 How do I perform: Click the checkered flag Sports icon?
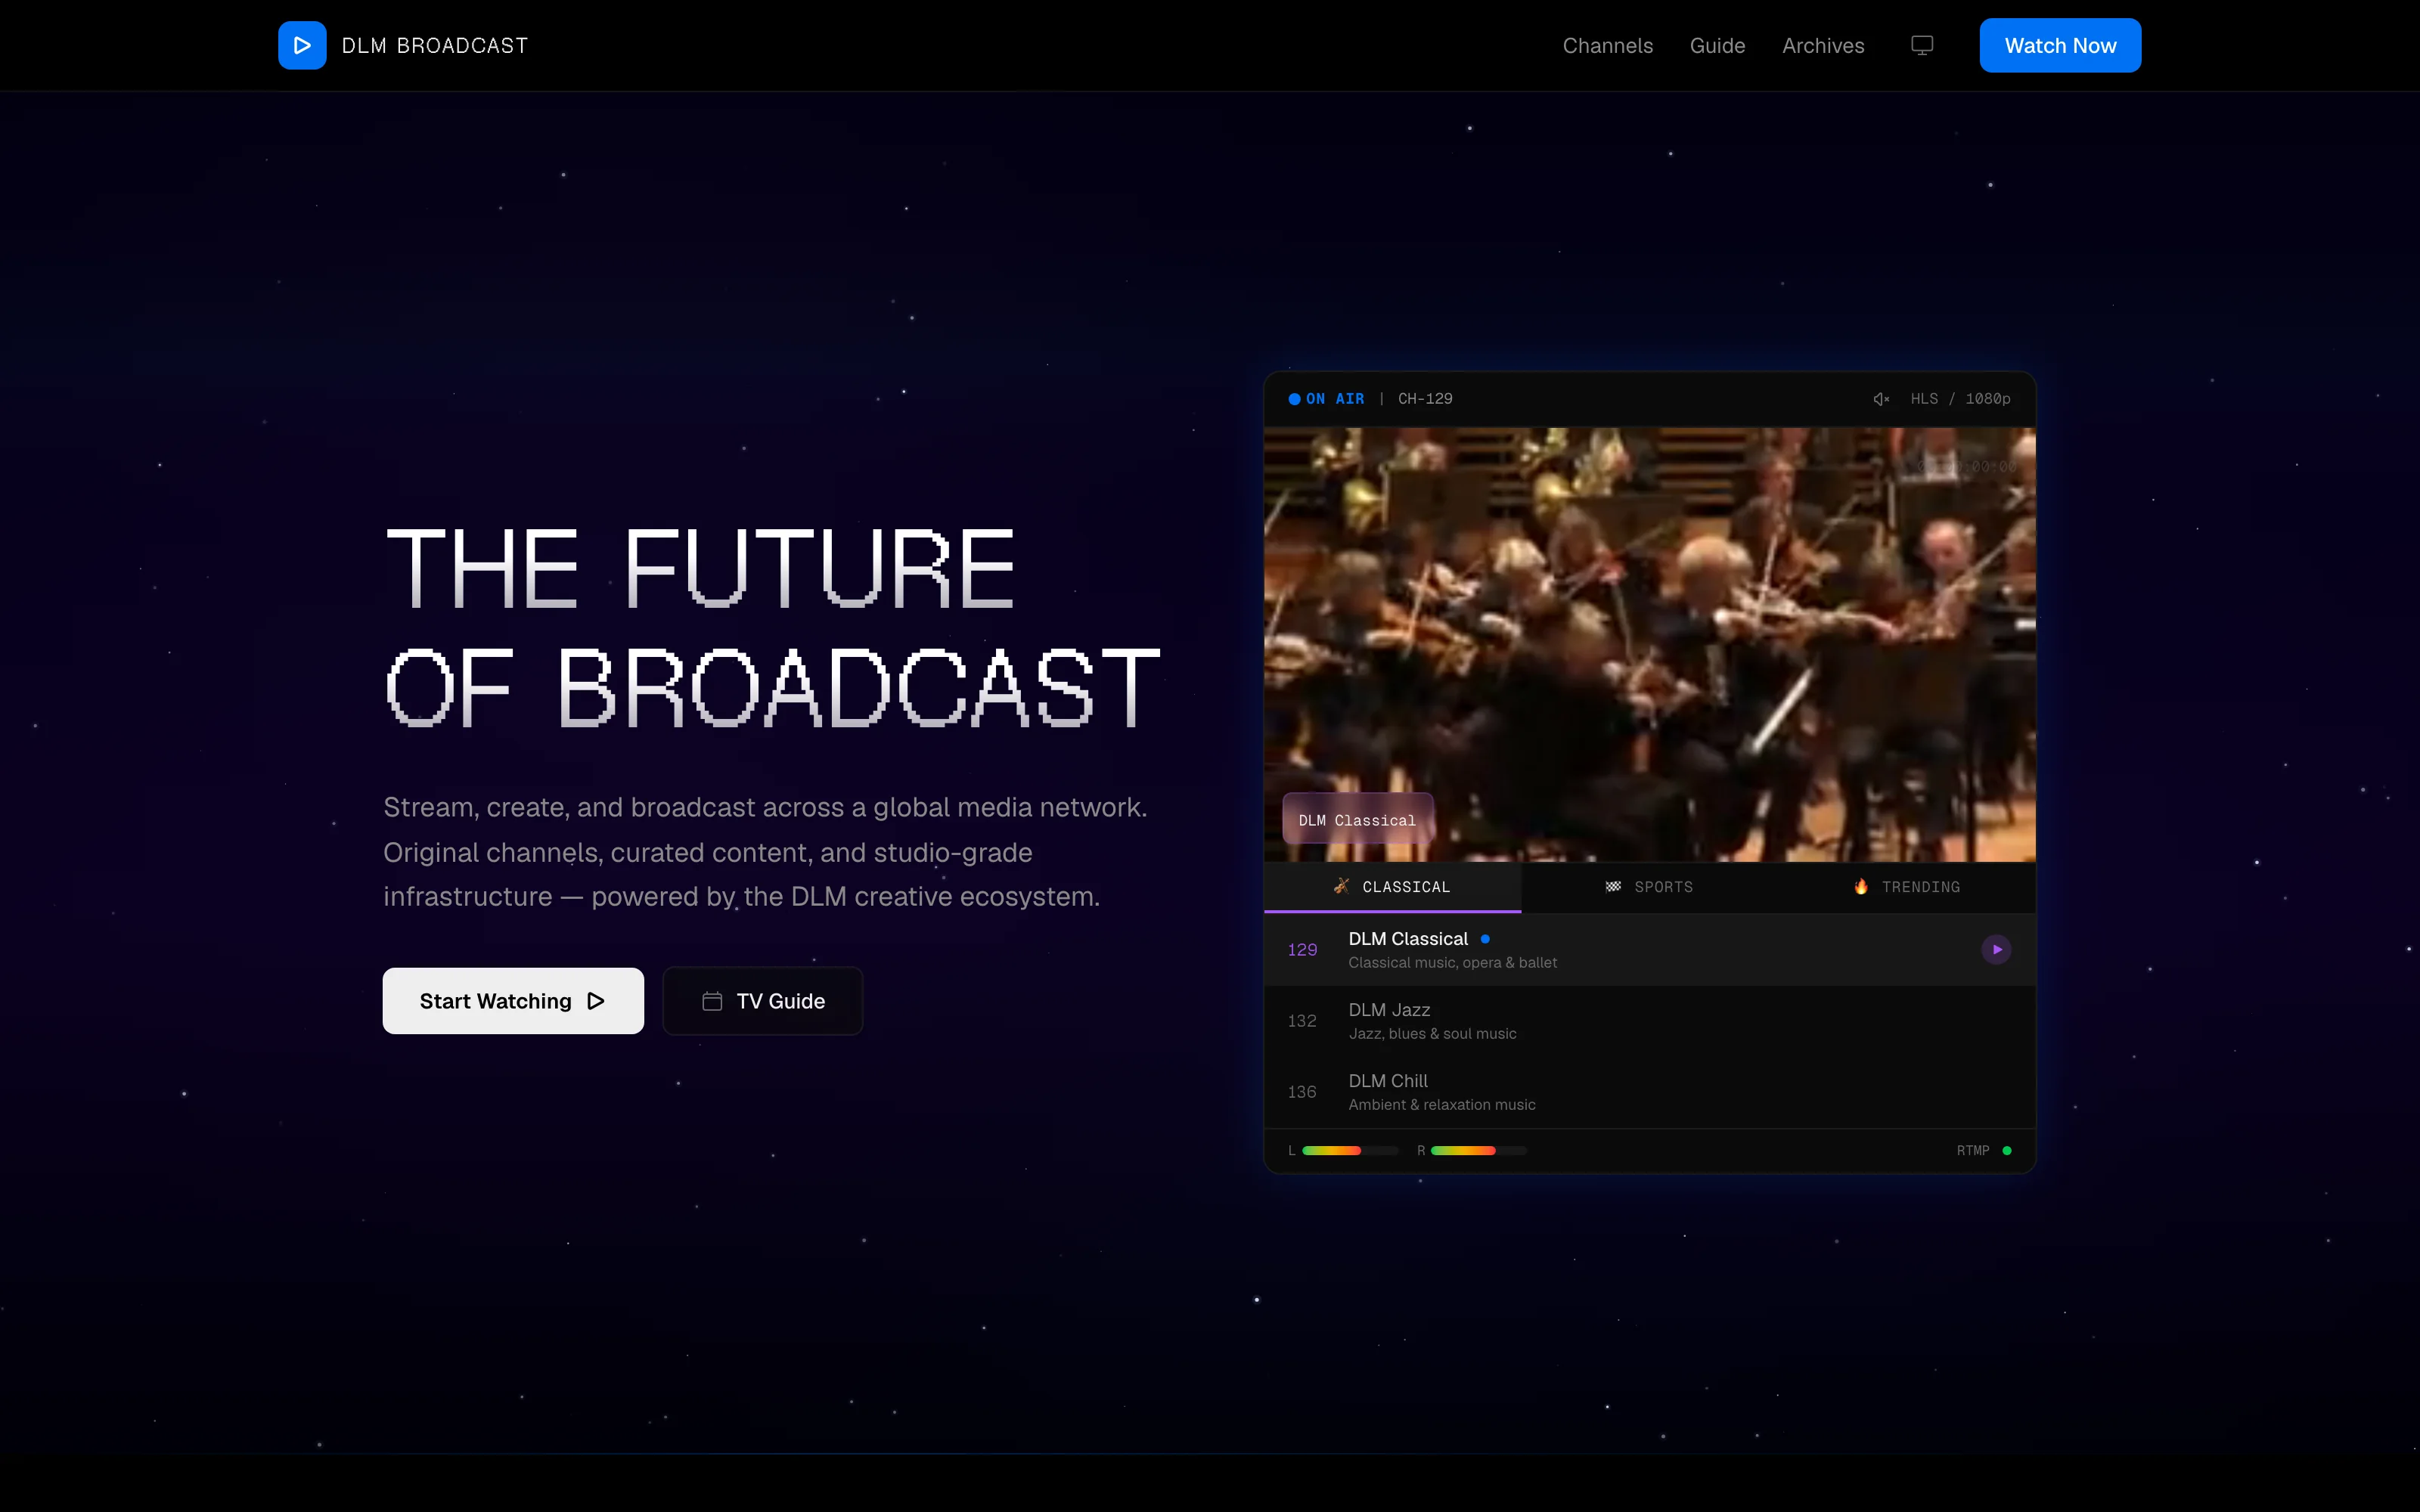[1613, 886]
